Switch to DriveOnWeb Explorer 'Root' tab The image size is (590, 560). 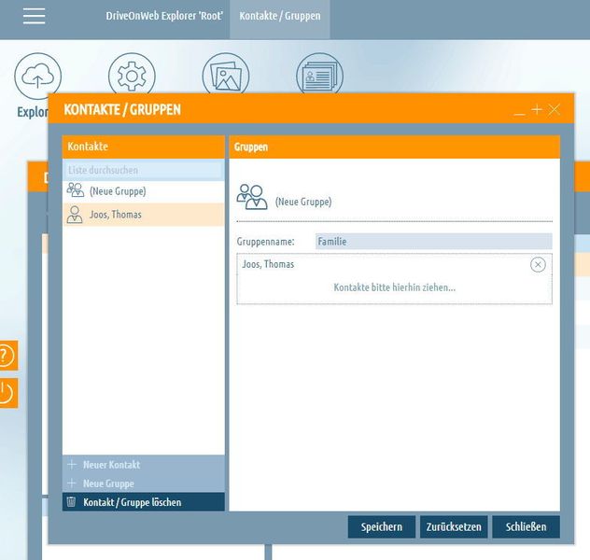point(164,16)
